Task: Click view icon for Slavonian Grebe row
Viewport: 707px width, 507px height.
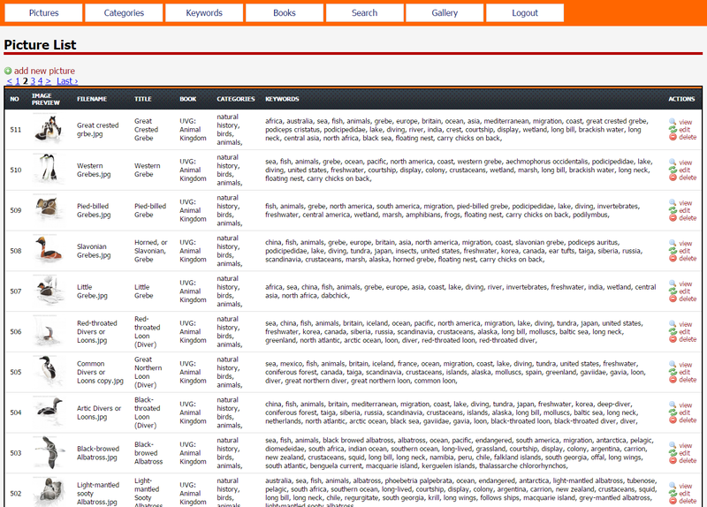Action: coord(673,243)
